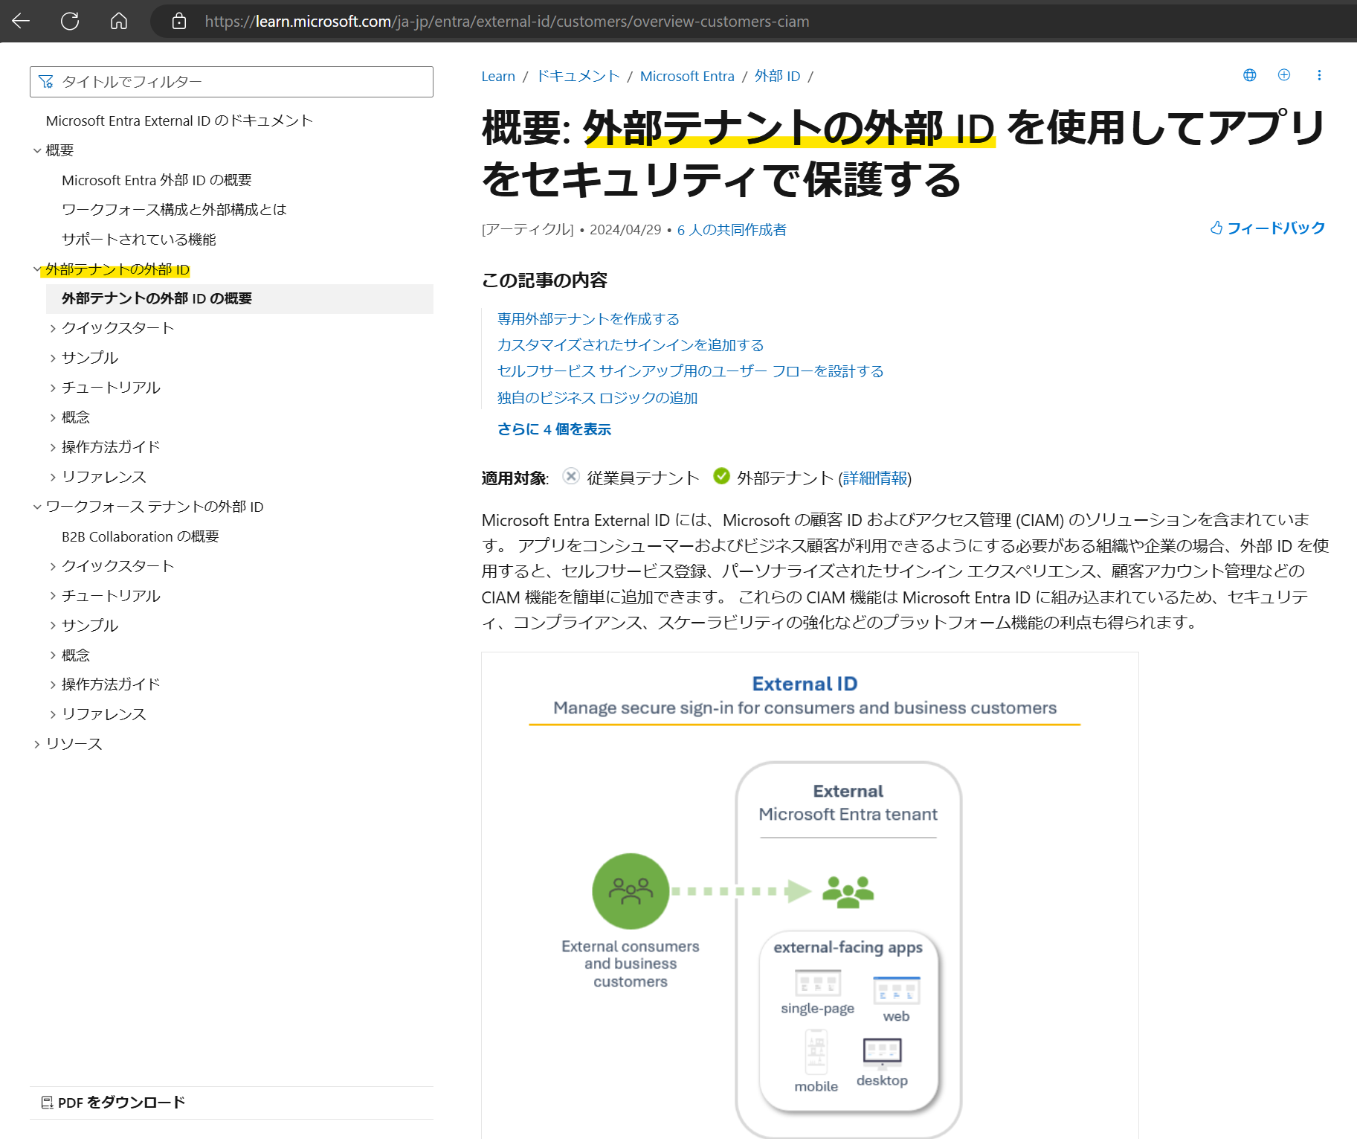The image size is (1357, 1139).
Task: Click the filter funnel icon in sidebar
Action: pos(48,81)
